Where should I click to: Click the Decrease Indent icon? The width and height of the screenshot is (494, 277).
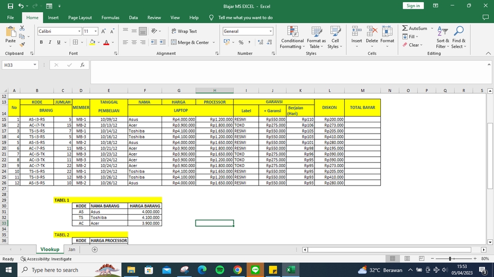coord(154,42)
